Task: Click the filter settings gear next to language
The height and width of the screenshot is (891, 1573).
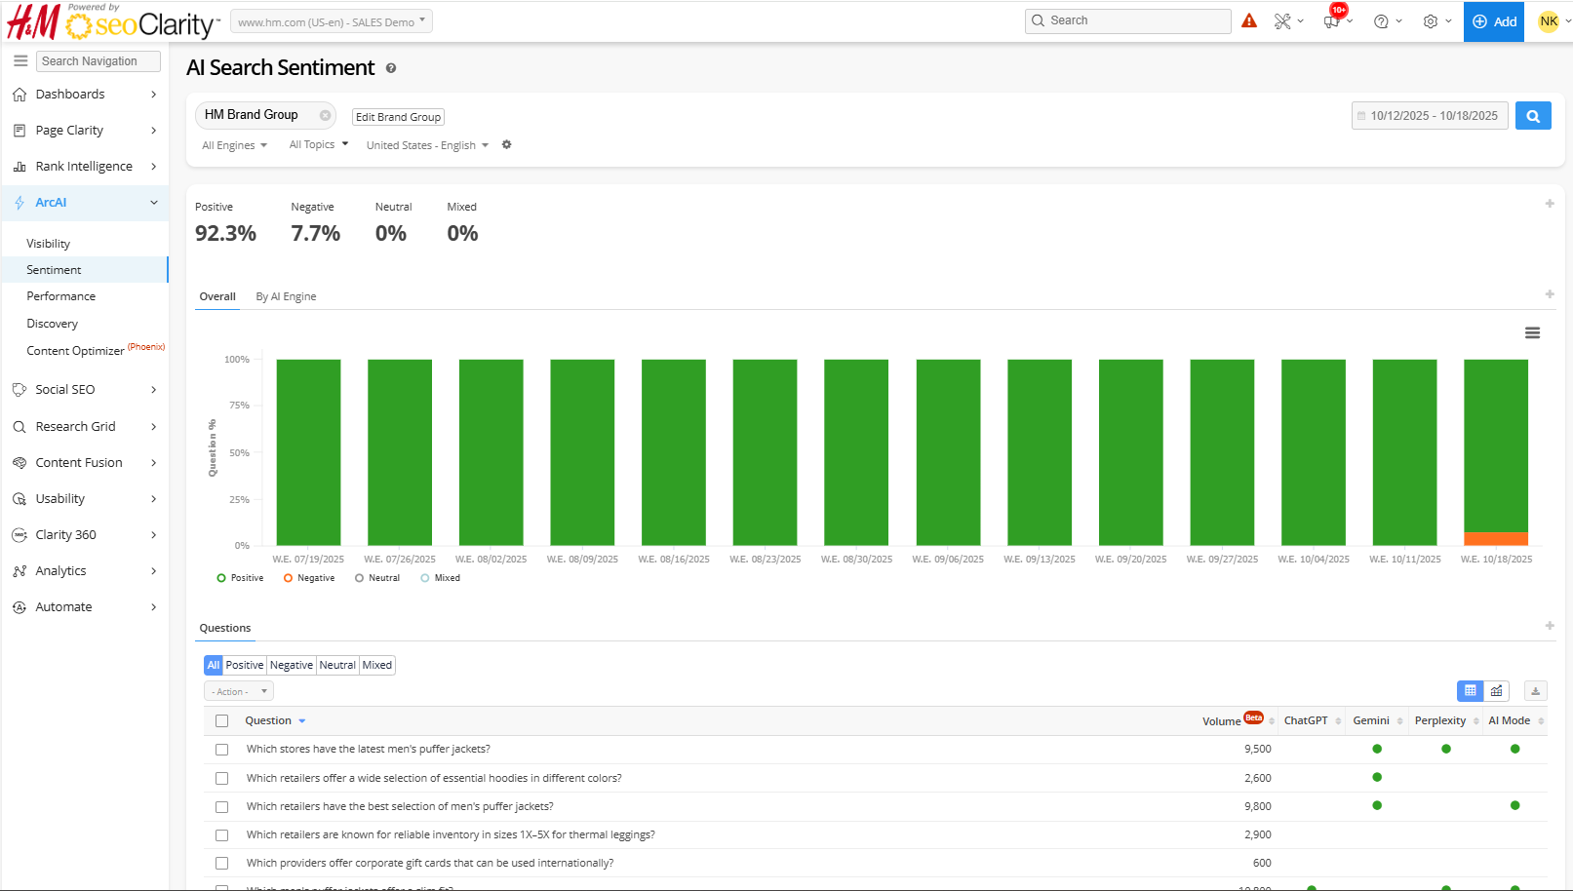Action: tap(506, 145)
